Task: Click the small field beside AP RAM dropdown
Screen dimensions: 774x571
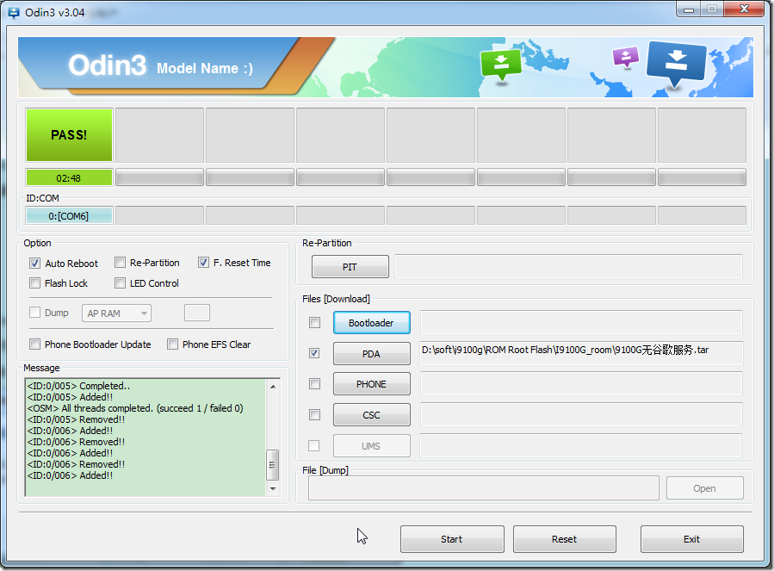Action: (197, 313)
